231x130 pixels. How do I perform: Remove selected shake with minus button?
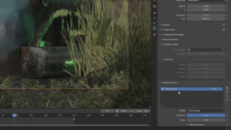coord(227,92)
